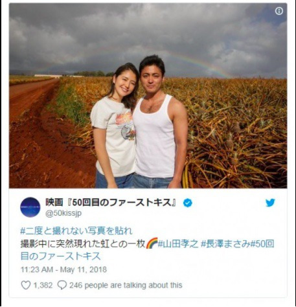Click the tweet timestamp May 11, 2018

pos(84,269)
